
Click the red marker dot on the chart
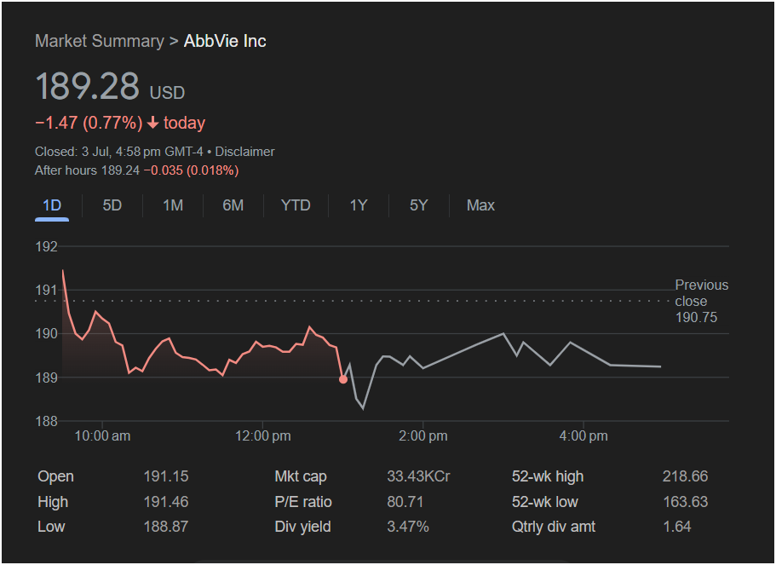[x=343, y=379]
